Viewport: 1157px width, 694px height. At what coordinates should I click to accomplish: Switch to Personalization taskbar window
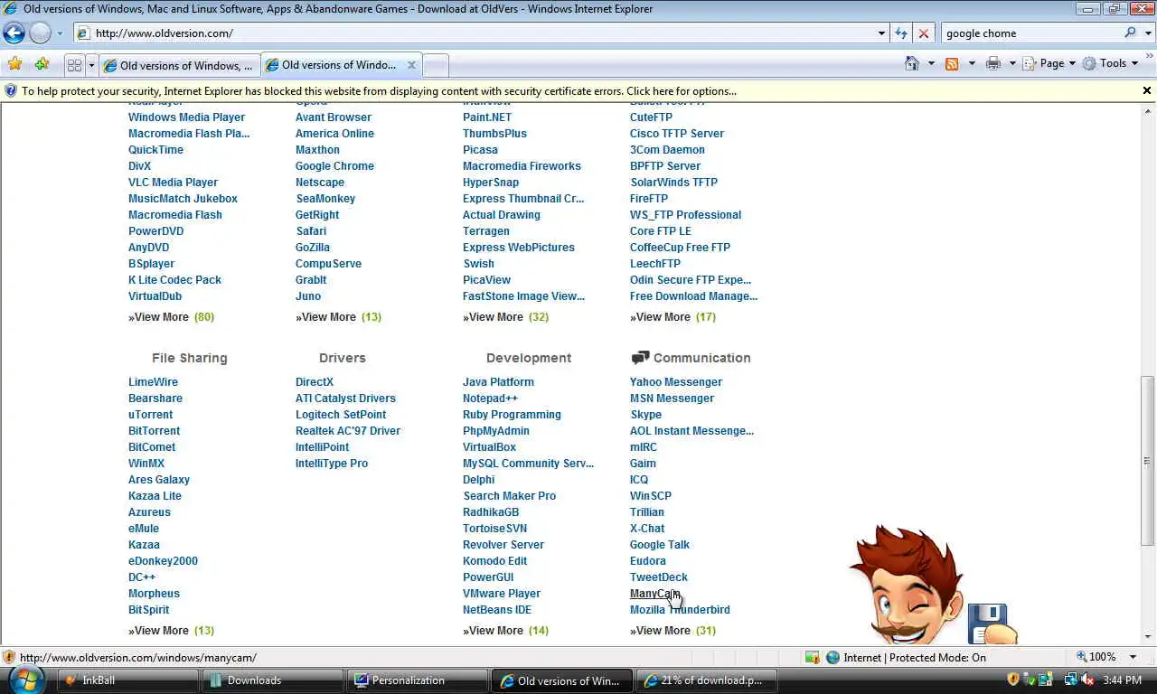[x=418, y=680]
